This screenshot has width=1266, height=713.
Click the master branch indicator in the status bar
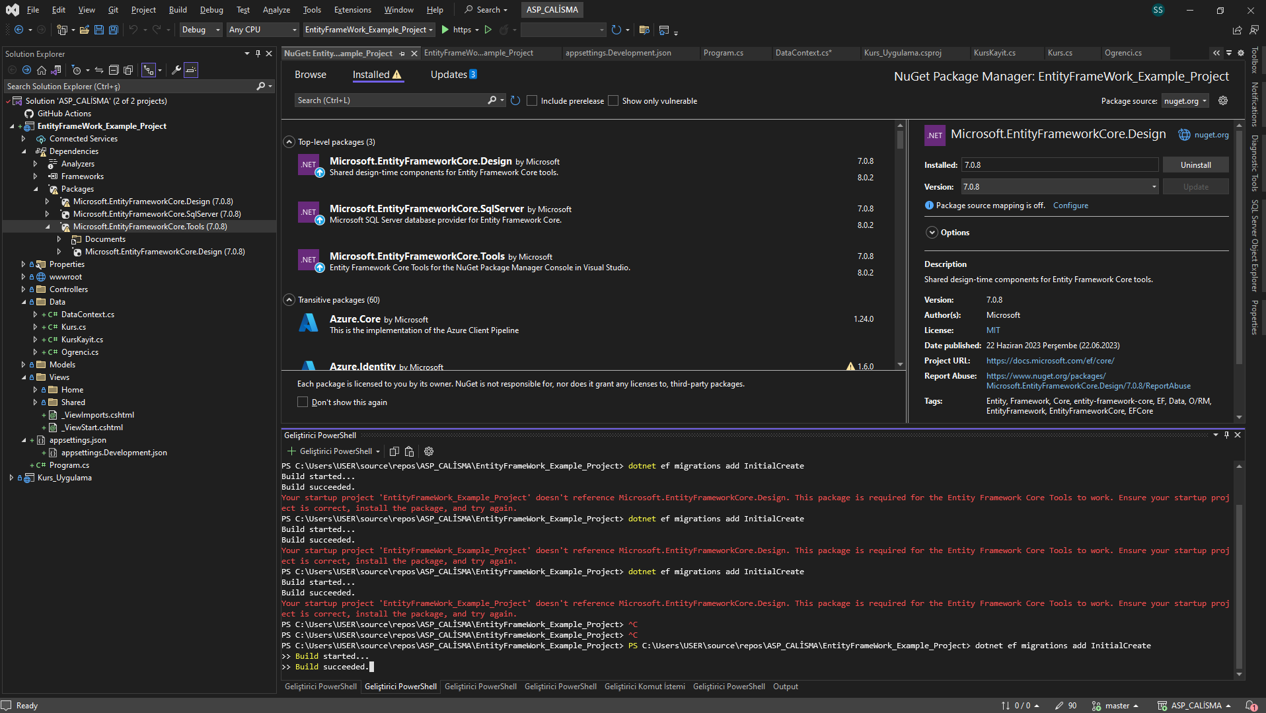tap(1117, 705)
